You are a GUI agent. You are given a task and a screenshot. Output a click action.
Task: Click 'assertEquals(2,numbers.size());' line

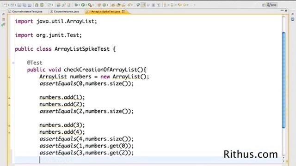86,111
